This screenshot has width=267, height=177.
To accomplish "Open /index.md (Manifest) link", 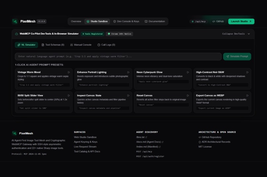I will tap(147, 147).
